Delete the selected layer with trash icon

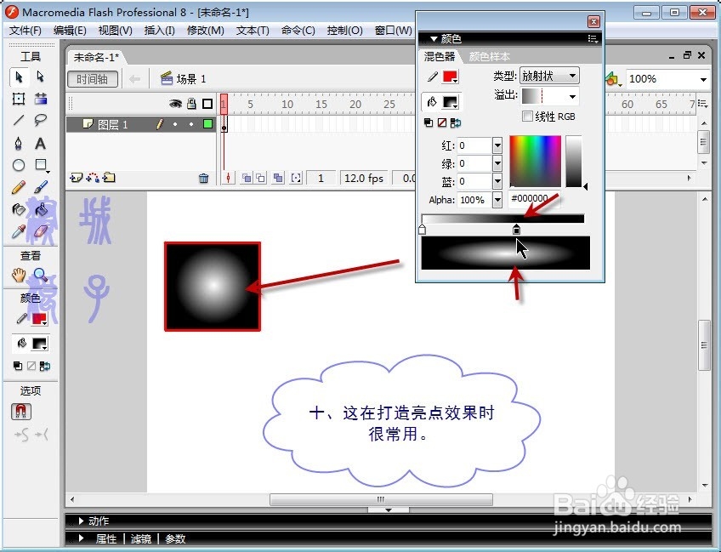(x=203, y=177)
